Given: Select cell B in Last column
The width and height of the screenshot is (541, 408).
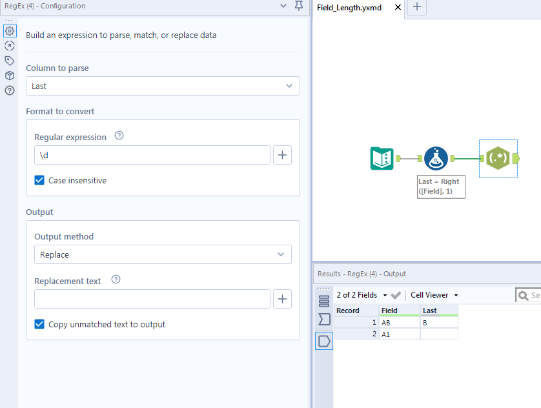Looking at the screenshot, I should 439,323.
